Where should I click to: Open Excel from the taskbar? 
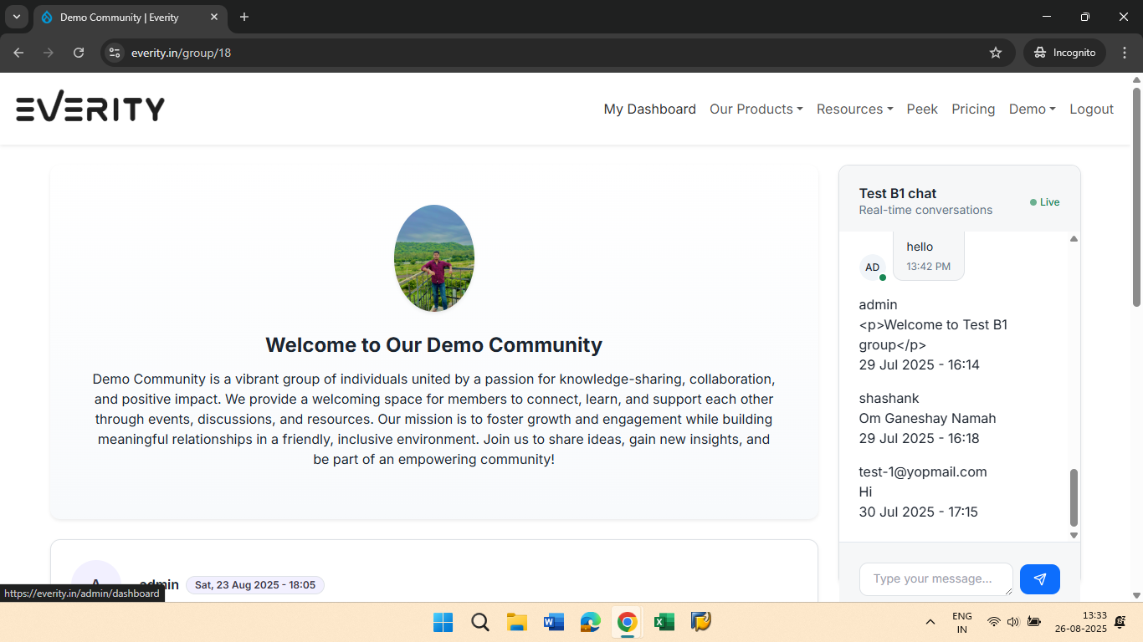664,622
